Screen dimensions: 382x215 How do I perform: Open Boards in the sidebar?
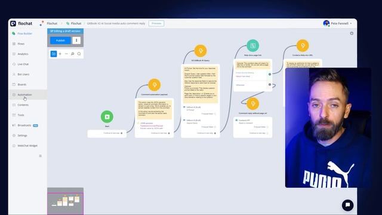point(19,85)
